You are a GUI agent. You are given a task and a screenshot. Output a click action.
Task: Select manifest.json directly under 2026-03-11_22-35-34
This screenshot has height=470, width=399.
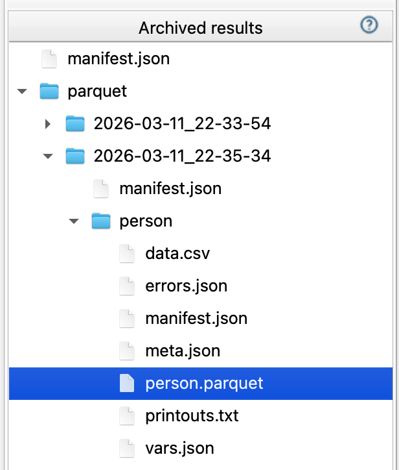pos(170,188)
